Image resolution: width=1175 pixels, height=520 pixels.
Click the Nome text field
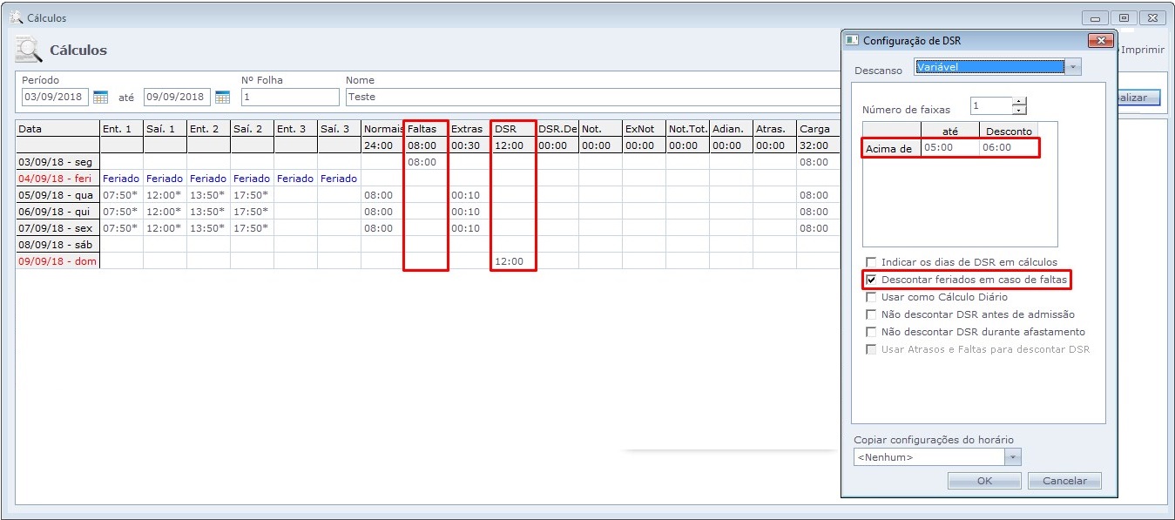click(x=592, y=97)
